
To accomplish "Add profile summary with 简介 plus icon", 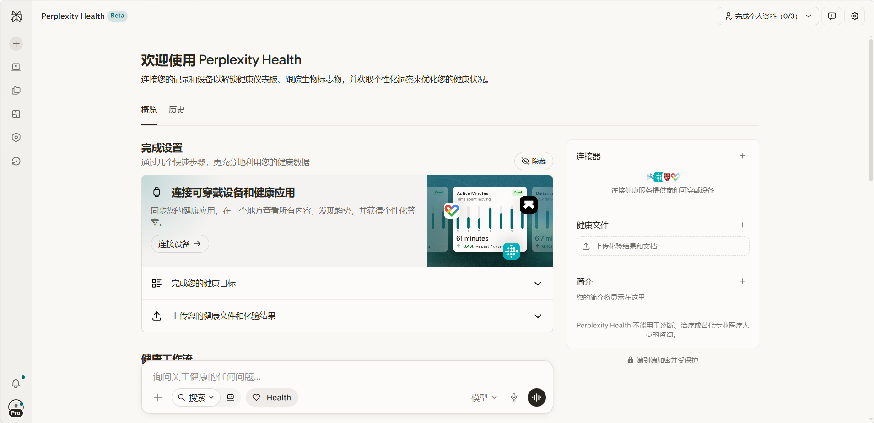I will click(x=743, y=281).
